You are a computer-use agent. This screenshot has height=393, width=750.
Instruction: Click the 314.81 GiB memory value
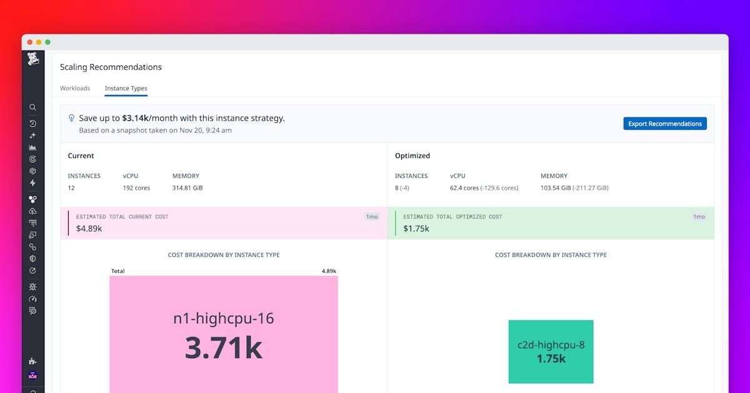(187, 188)
